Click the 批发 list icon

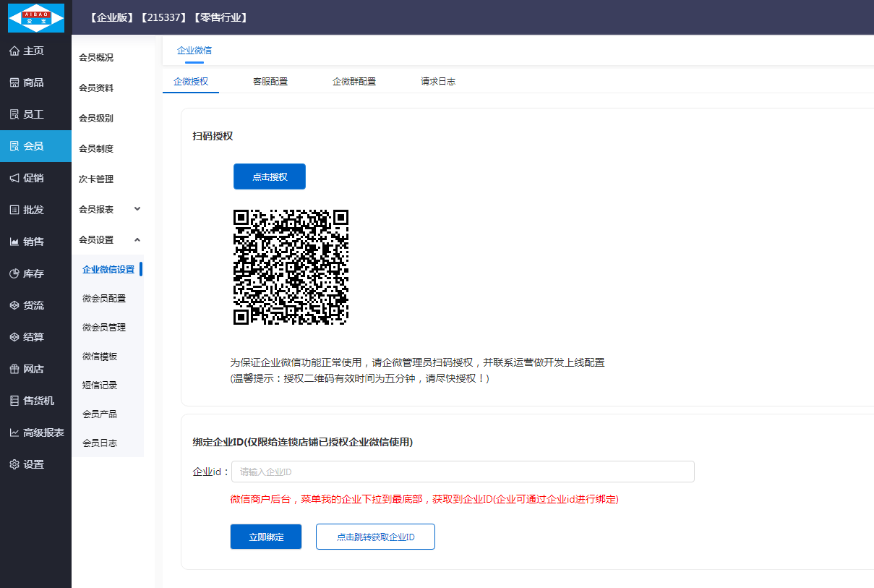click(x=14, y=210)
